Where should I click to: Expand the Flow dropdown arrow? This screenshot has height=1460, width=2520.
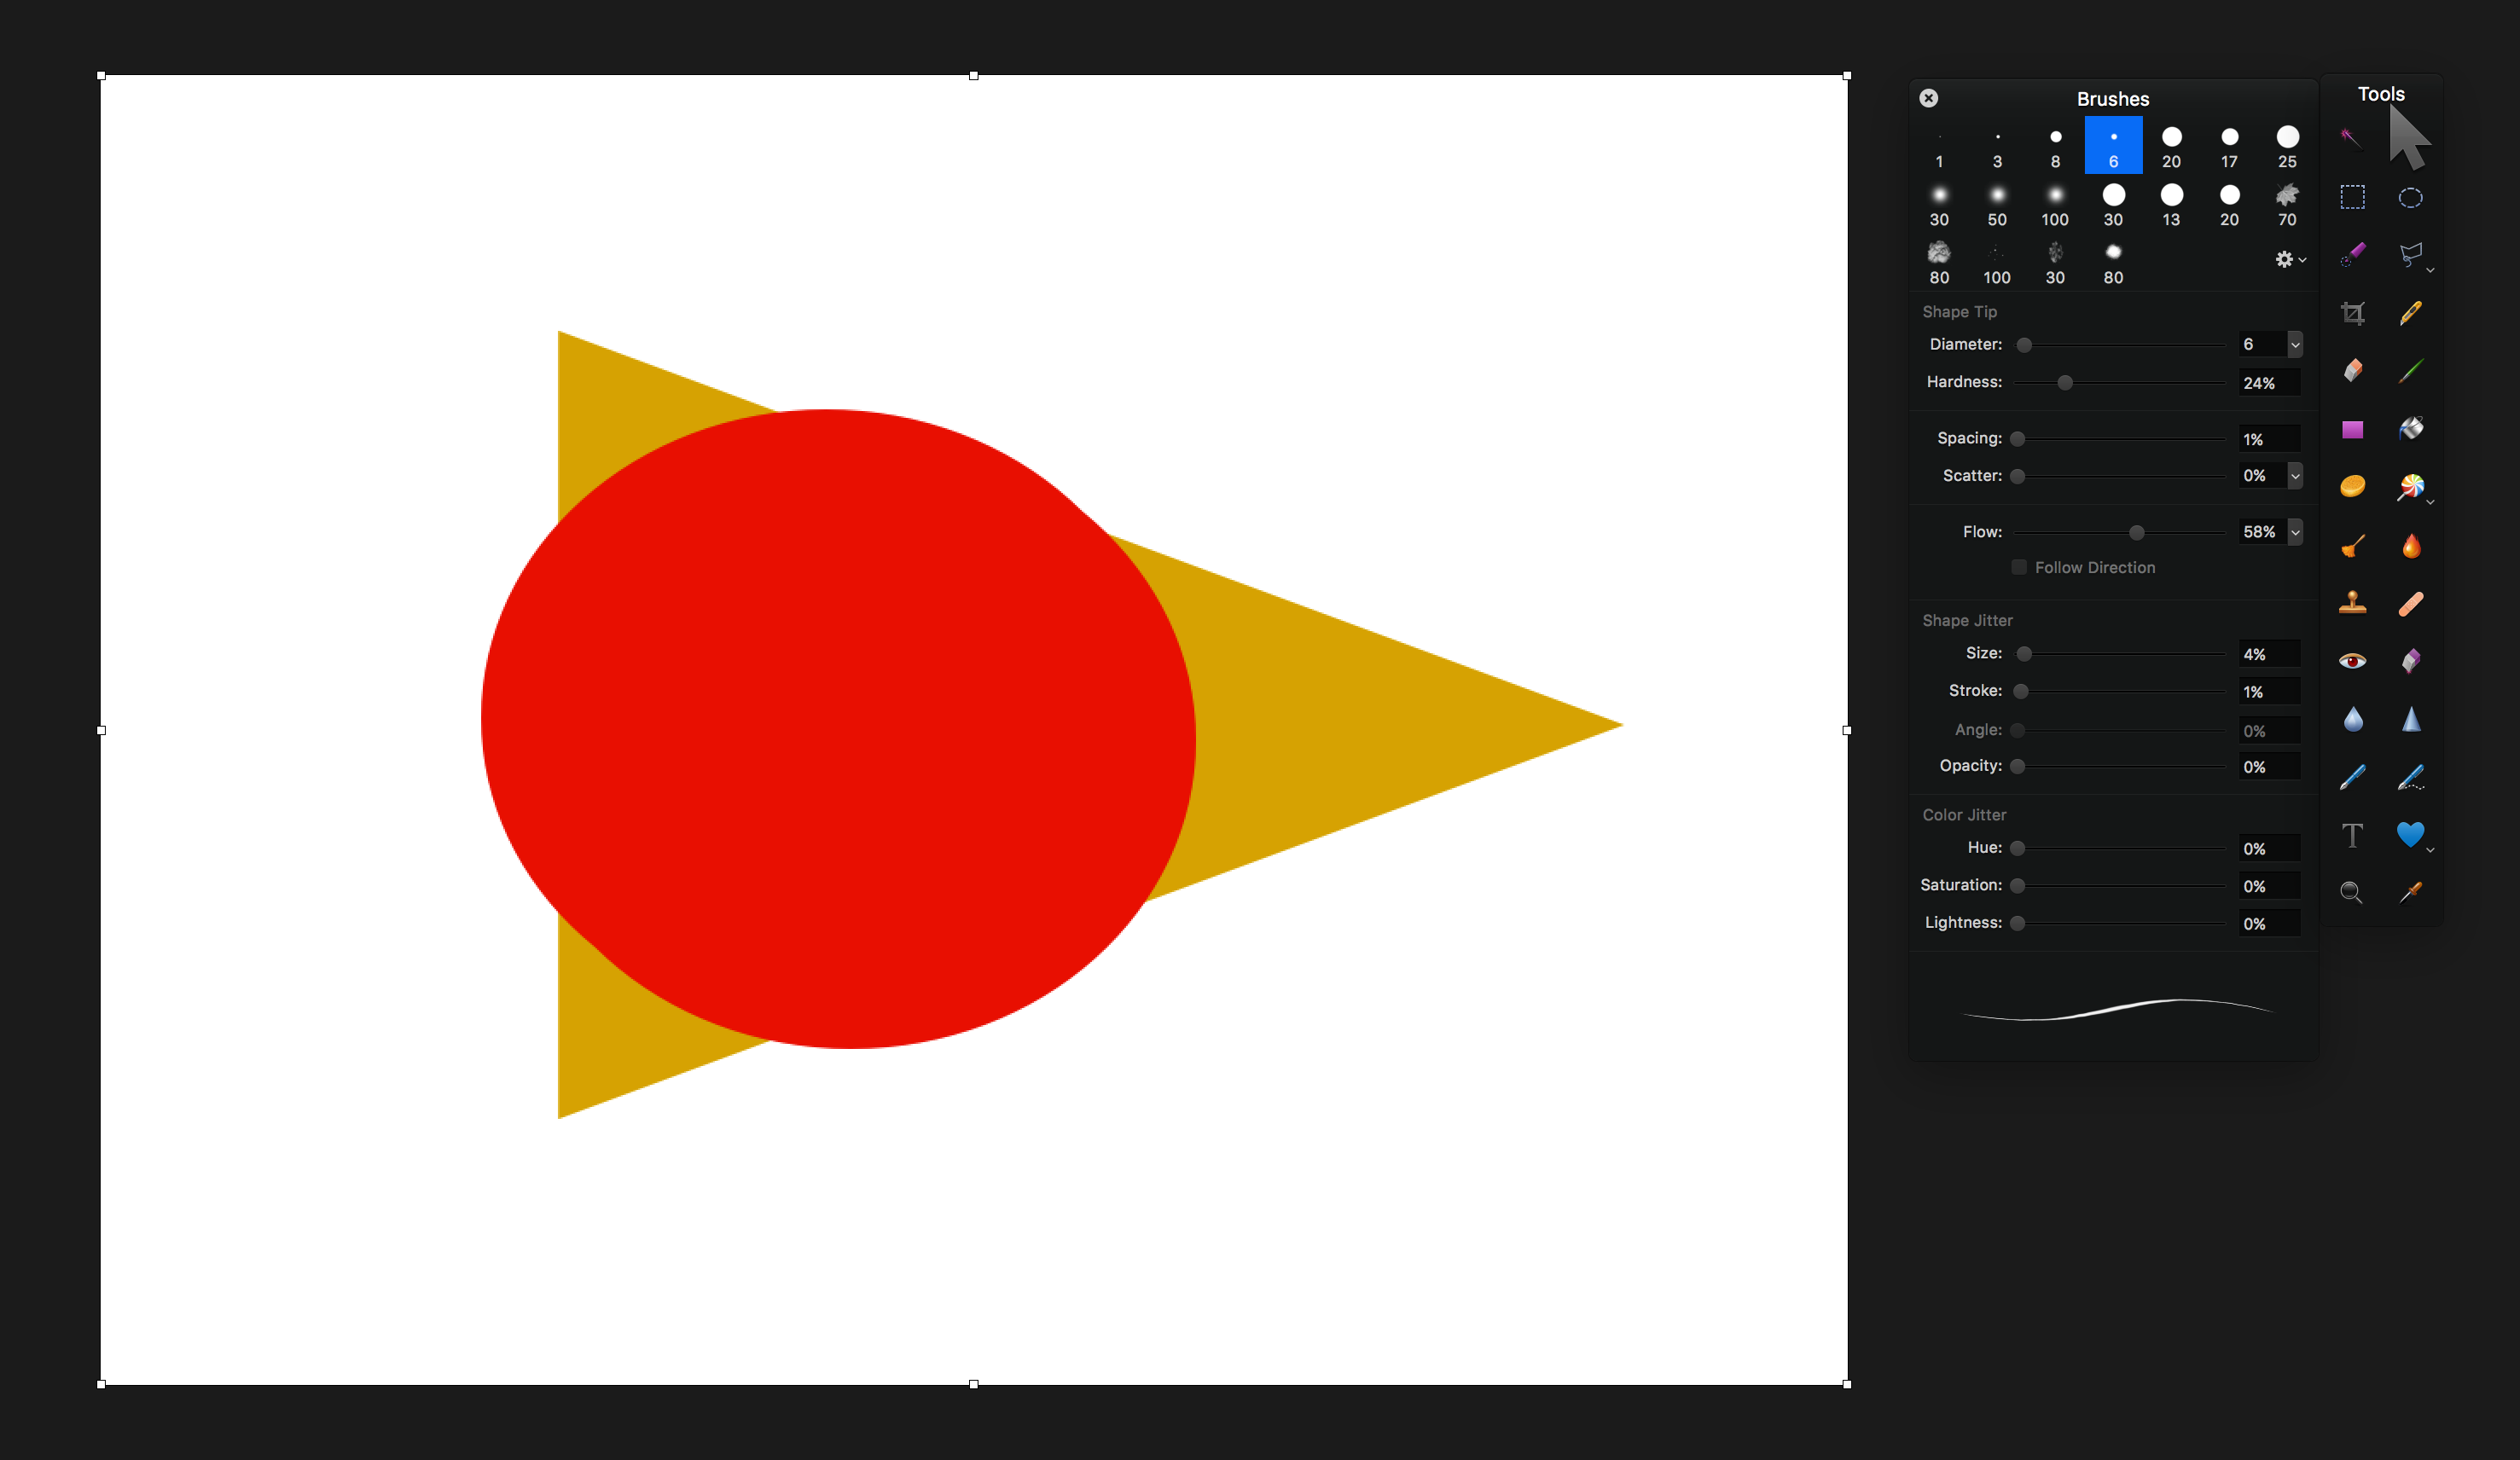2295,532
